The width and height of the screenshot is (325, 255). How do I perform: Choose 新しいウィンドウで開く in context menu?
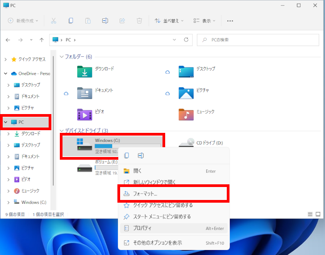coord(174,182)
